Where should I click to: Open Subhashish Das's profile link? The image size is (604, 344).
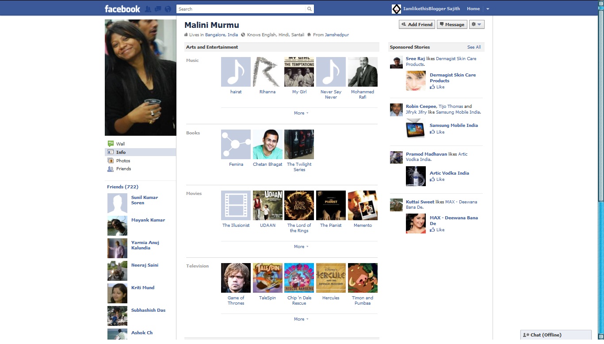(149, 310)
